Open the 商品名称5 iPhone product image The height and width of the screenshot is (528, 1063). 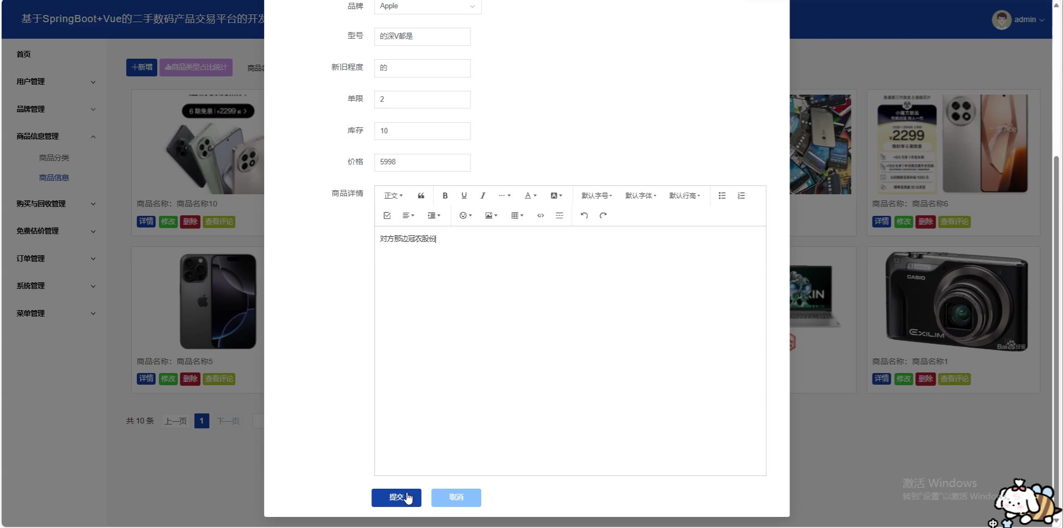coord(218,301)
